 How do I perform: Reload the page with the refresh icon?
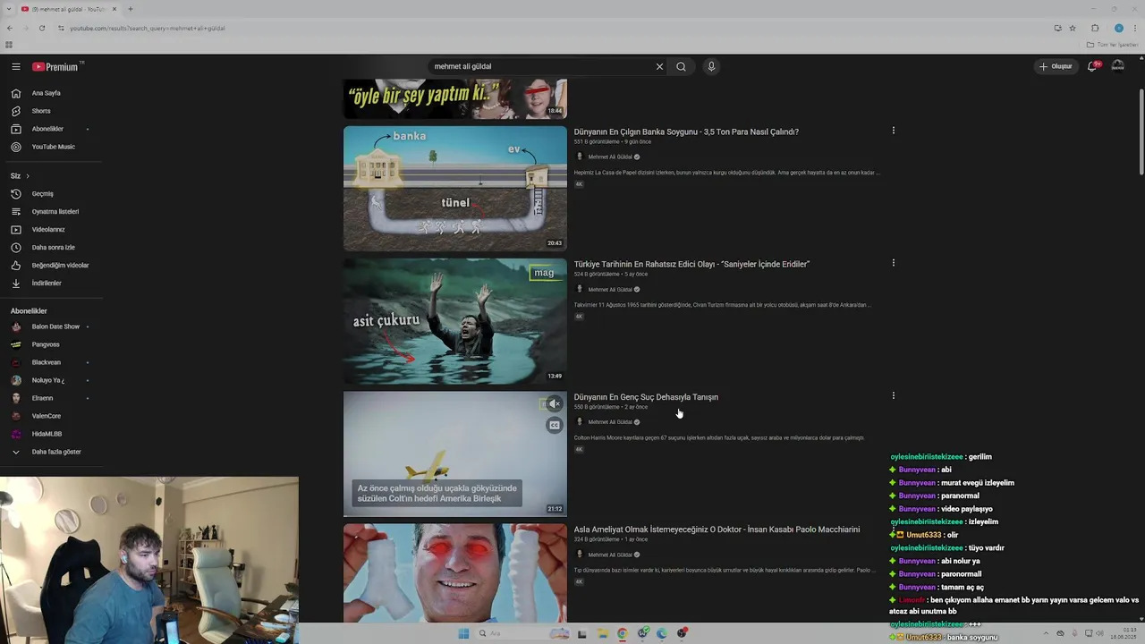coord(41,28)
